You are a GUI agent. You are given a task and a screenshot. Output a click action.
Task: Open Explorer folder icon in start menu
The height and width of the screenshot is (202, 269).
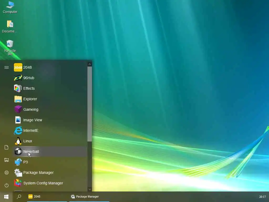18,99
